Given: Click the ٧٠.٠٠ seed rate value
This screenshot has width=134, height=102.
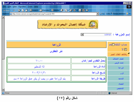Looking at the screenshot, I should (39, 61).
